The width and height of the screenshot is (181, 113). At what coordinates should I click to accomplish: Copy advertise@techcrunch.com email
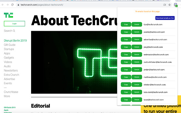pos(126,40)
